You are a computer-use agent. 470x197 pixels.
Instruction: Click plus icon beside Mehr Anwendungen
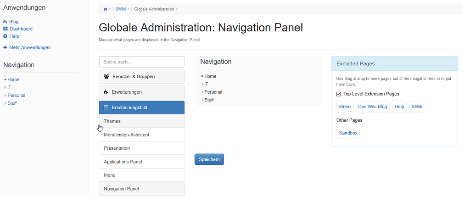pyautogui.click(x=5, y=47)
